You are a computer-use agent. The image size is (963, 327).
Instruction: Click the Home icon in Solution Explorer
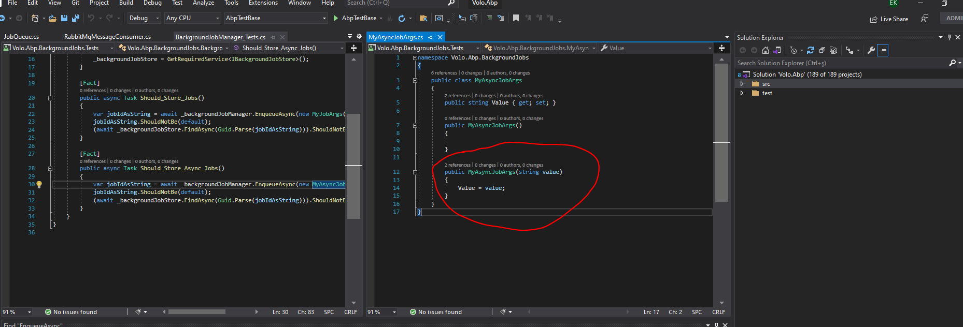point(765,50)
